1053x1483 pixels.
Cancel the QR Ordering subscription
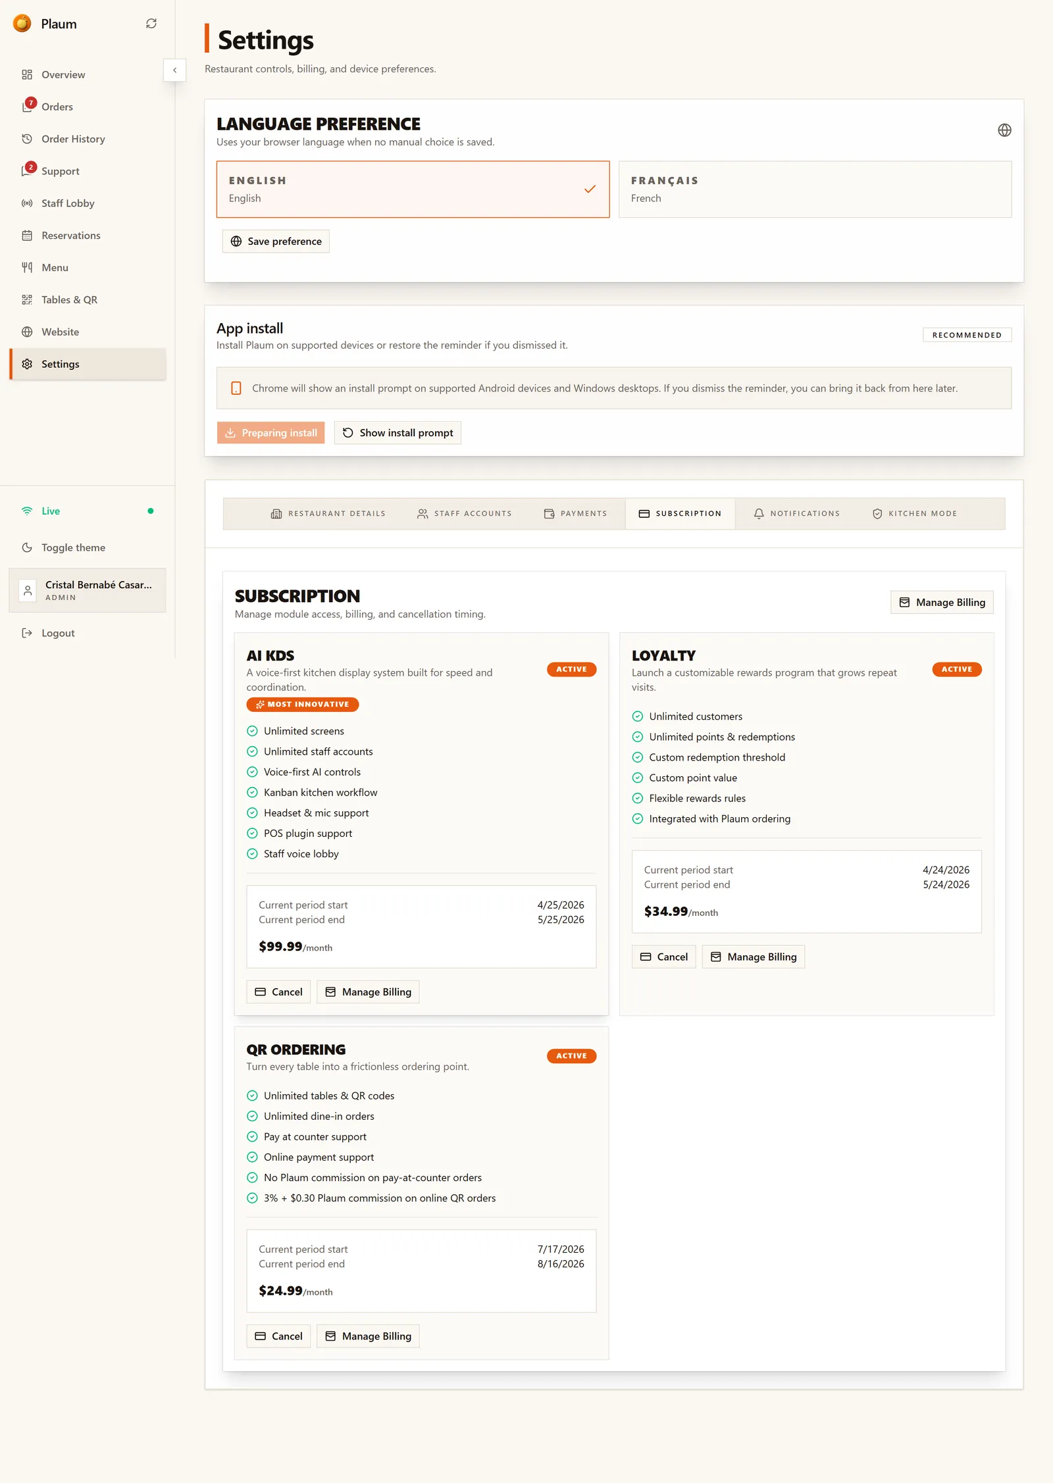tap(278, 1336)
